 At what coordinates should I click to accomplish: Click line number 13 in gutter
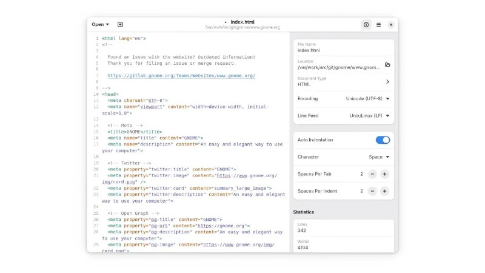(96, 119)
